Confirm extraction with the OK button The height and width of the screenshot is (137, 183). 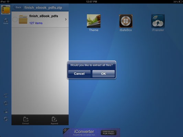(103, 74)
